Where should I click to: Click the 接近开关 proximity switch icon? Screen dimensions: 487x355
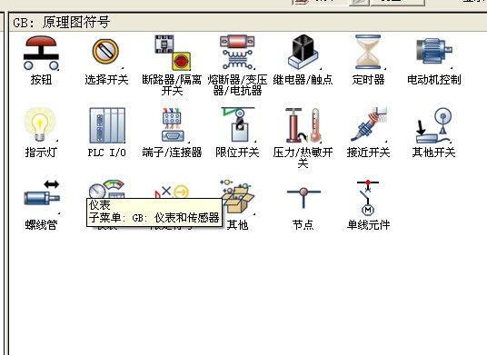click(x=369, y=124)
